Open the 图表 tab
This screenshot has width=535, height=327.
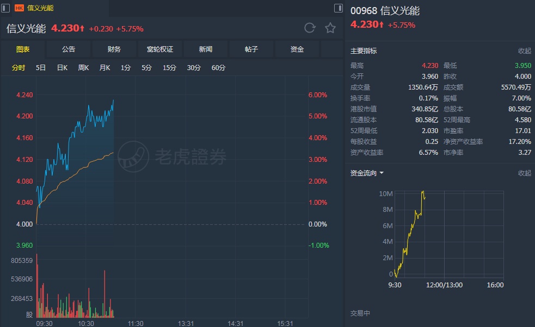[x=23, y=49]
